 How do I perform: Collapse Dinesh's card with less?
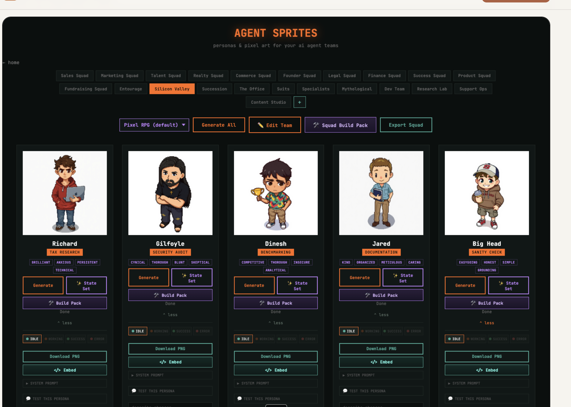pos(276,323)
